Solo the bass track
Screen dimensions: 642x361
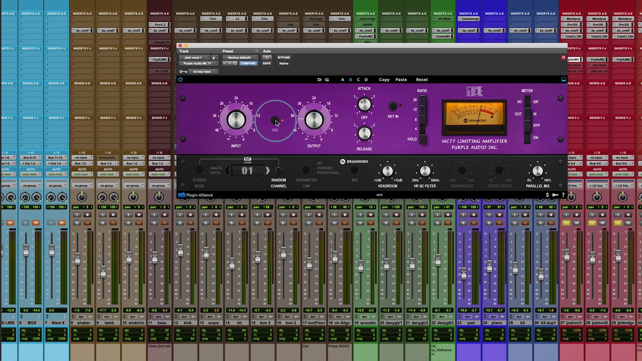click(x=154, y=223)
